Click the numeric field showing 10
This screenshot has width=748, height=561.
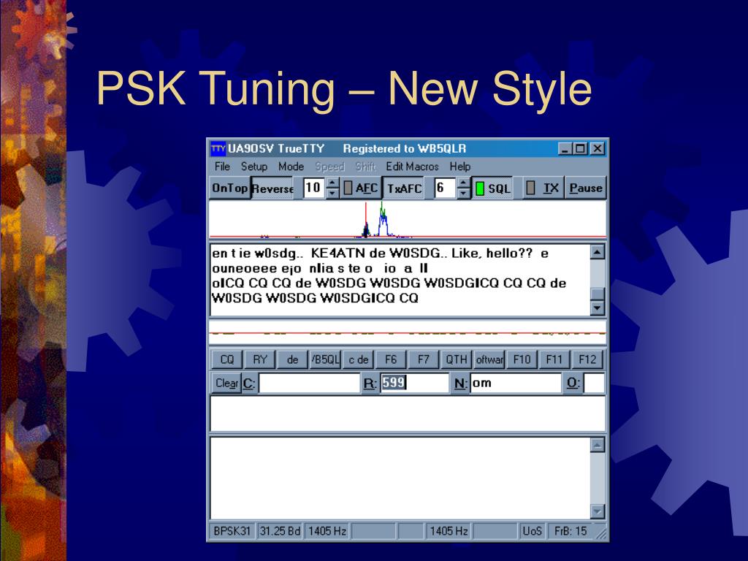coord(314,188)
